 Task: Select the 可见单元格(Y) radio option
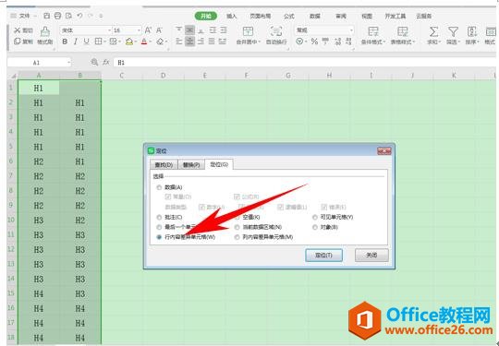[x=315, y=218]
